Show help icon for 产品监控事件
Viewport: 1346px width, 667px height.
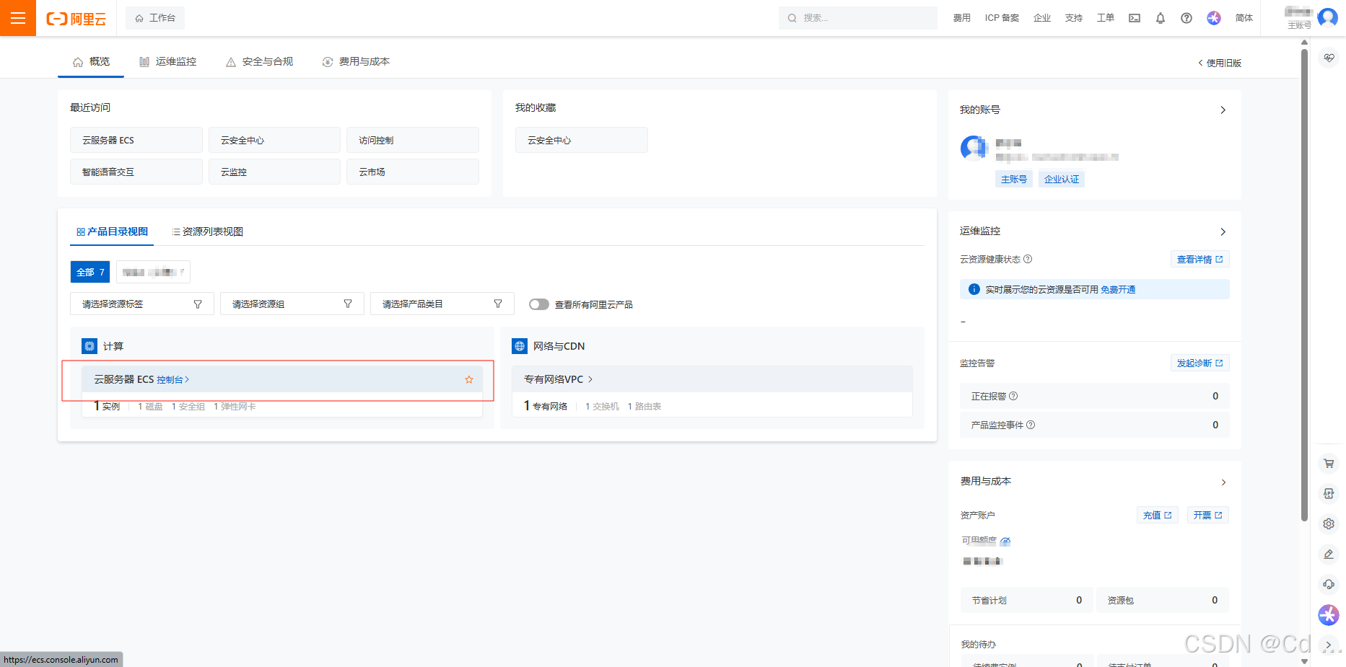1031,425
